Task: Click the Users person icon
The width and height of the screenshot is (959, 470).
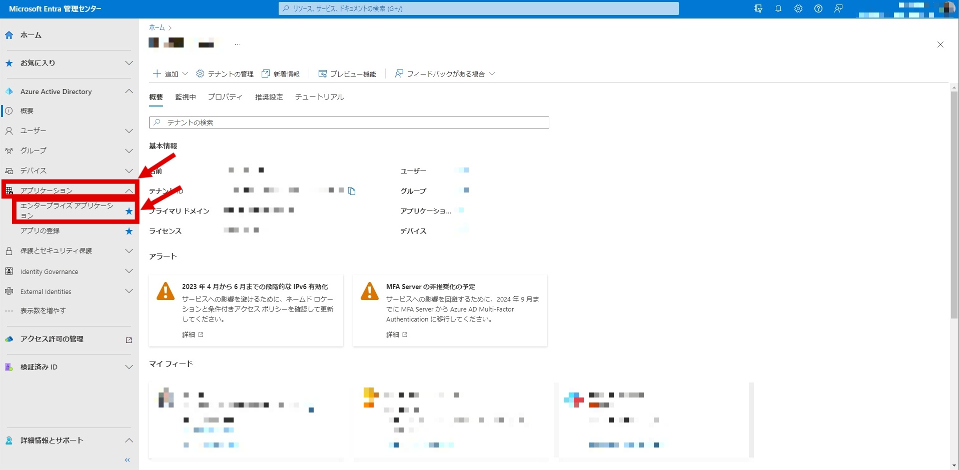Action: 9,130
